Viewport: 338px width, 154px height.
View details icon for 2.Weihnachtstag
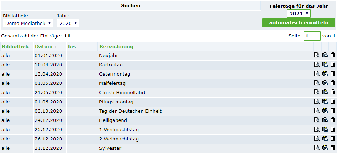317,139
